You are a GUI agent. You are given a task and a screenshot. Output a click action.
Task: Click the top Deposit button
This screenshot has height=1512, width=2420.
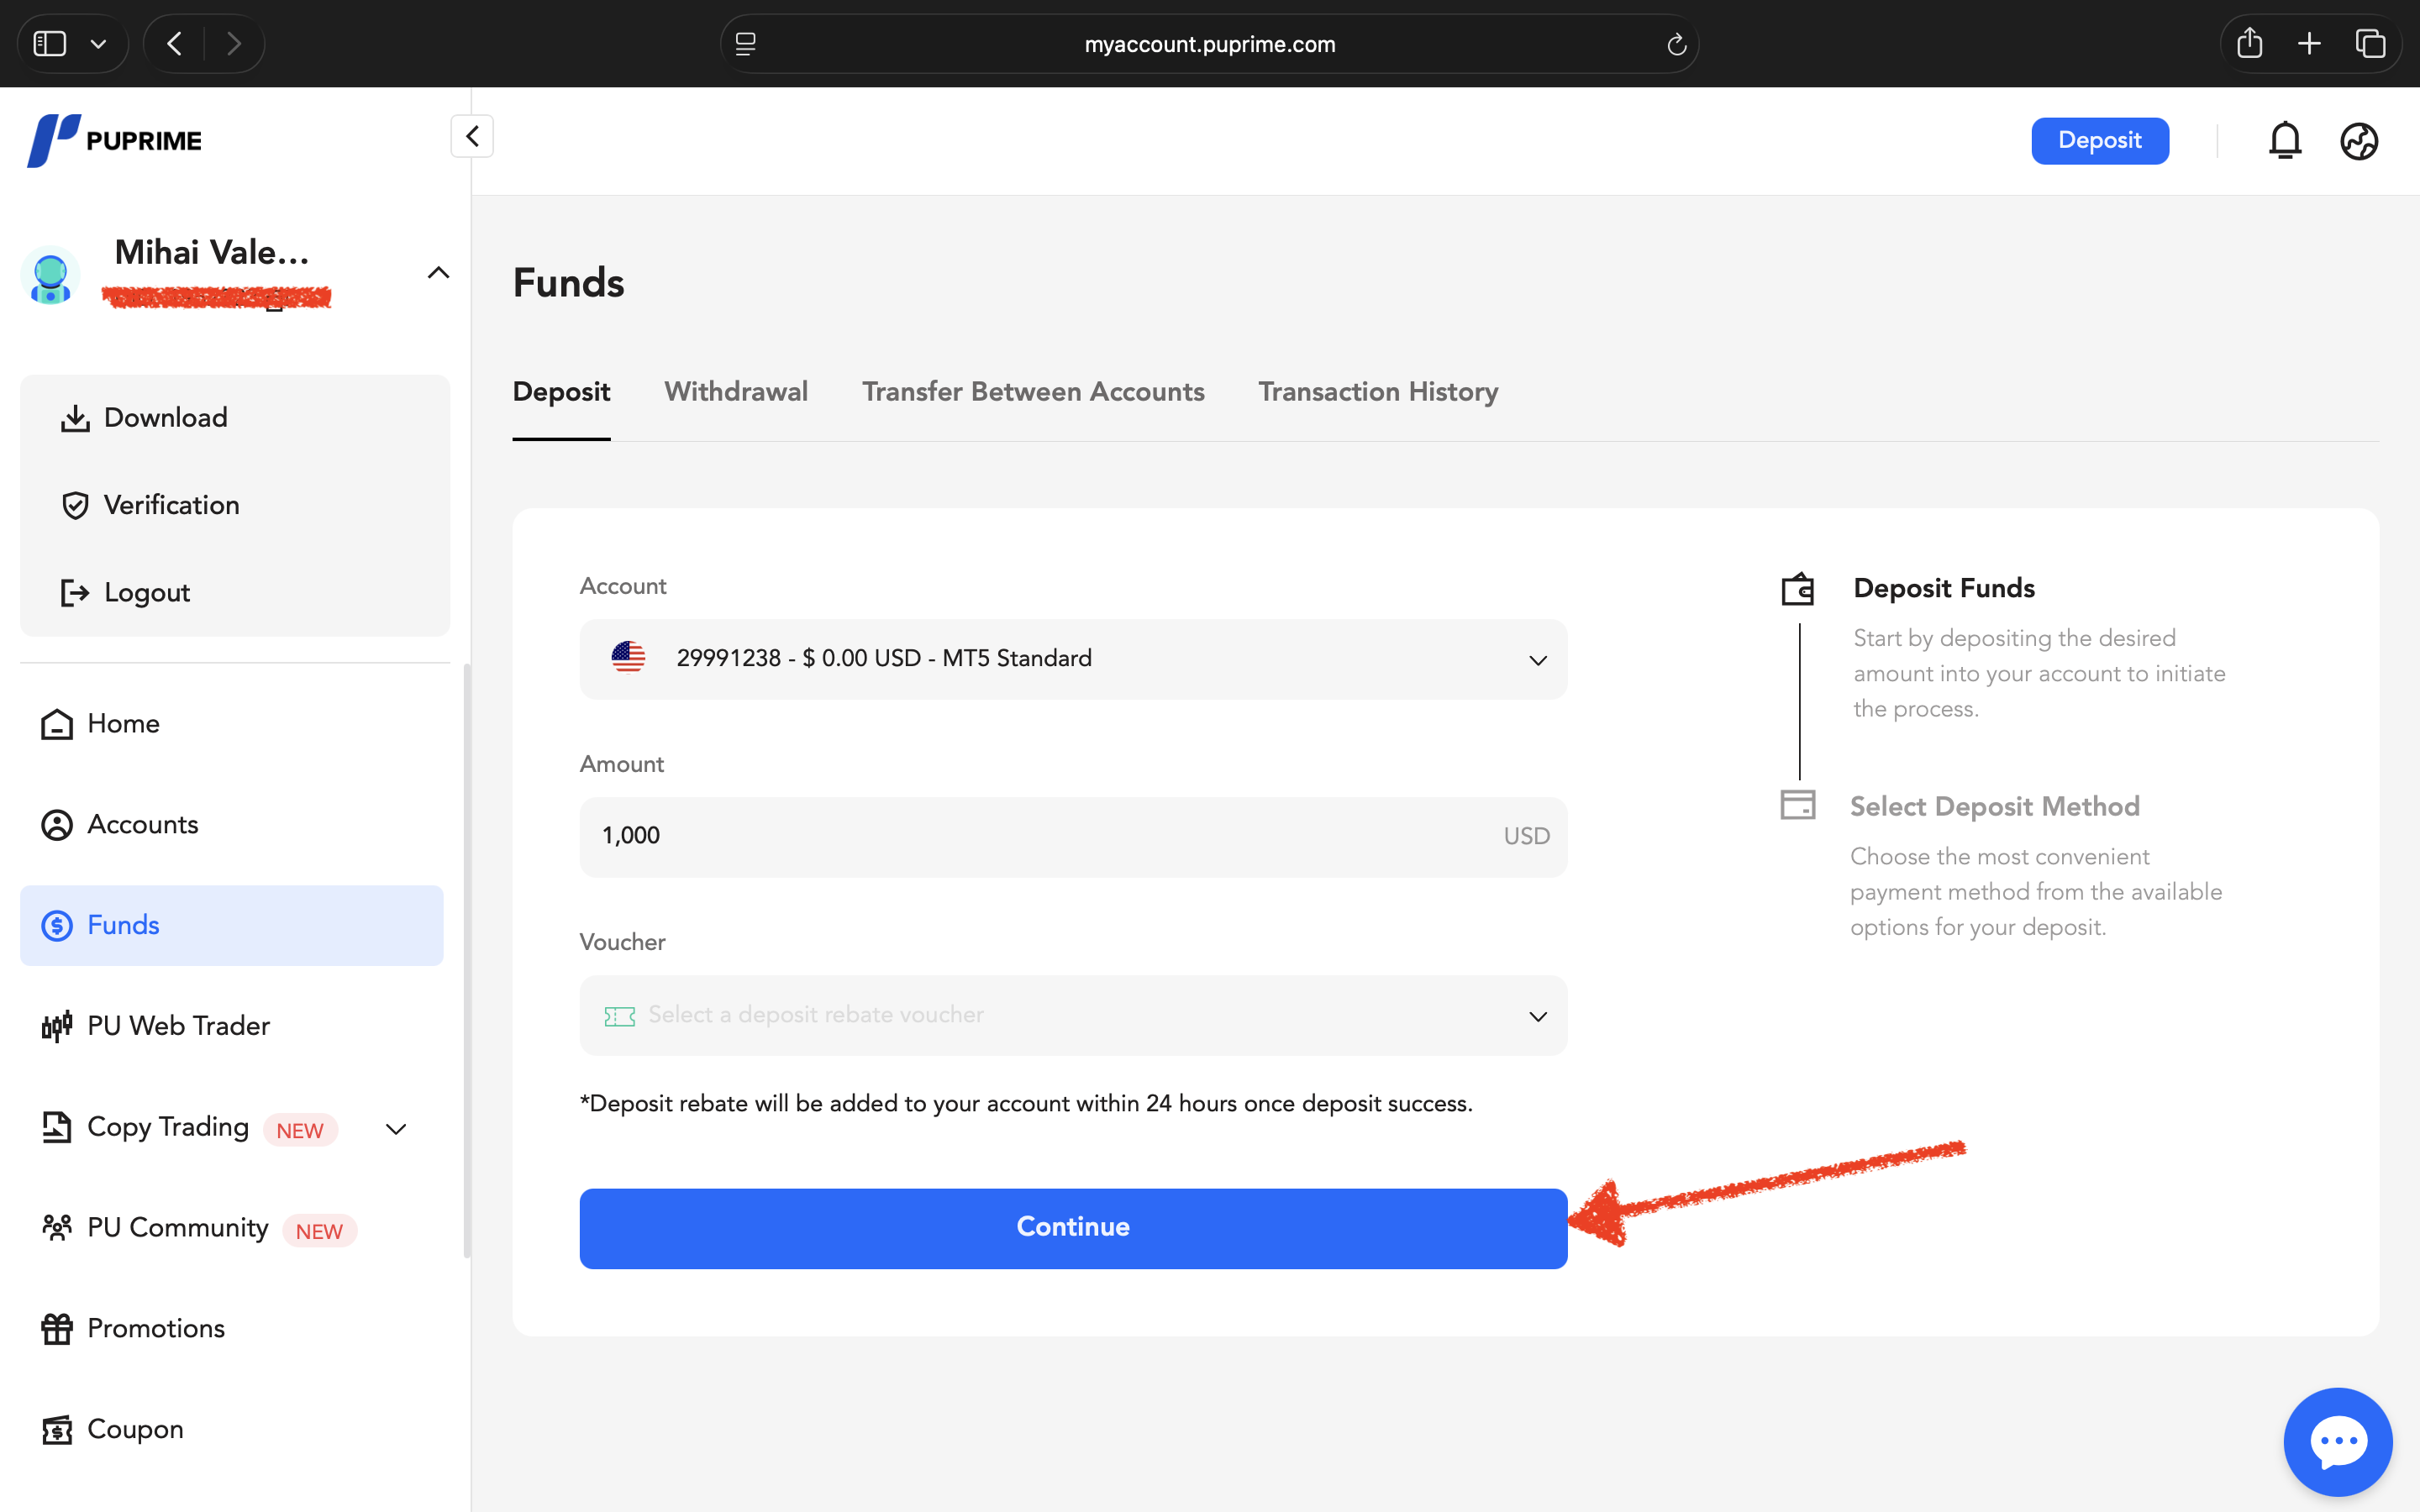2100,141
